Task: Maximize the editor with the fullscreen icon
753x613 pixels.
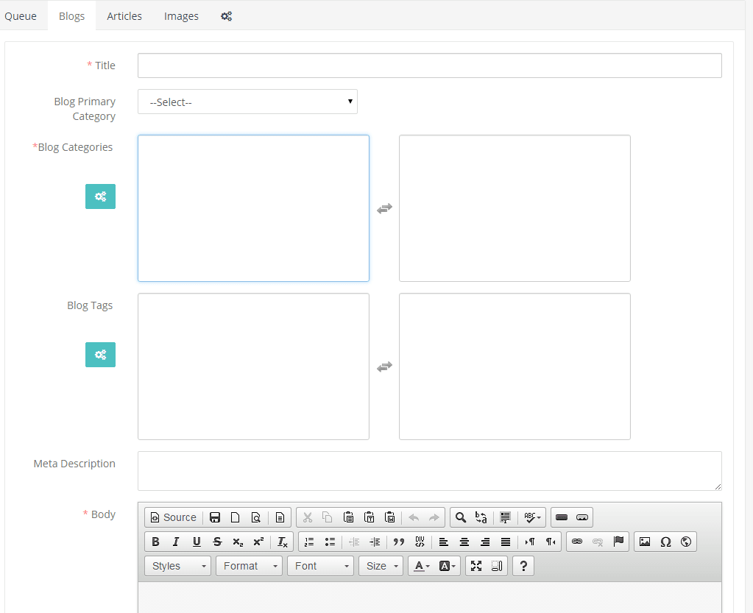Action: click(x=476, y=566)
